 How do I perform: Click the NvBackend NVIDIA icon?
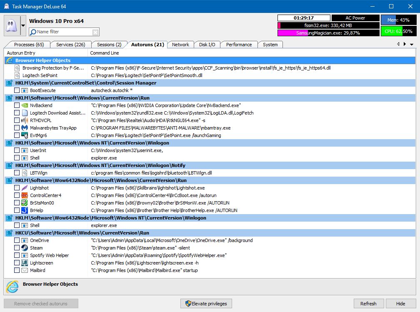(25, 105)
